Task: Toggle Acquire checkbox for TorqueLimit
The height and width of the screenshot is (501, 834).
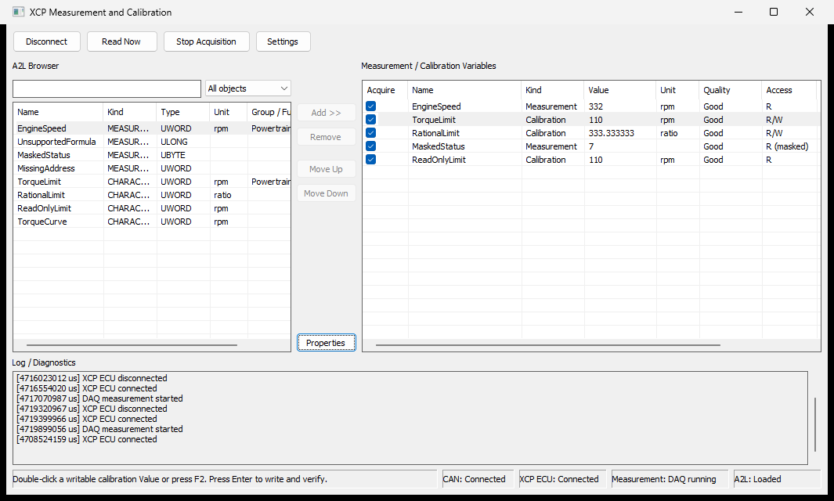Action: pos(370,120)
